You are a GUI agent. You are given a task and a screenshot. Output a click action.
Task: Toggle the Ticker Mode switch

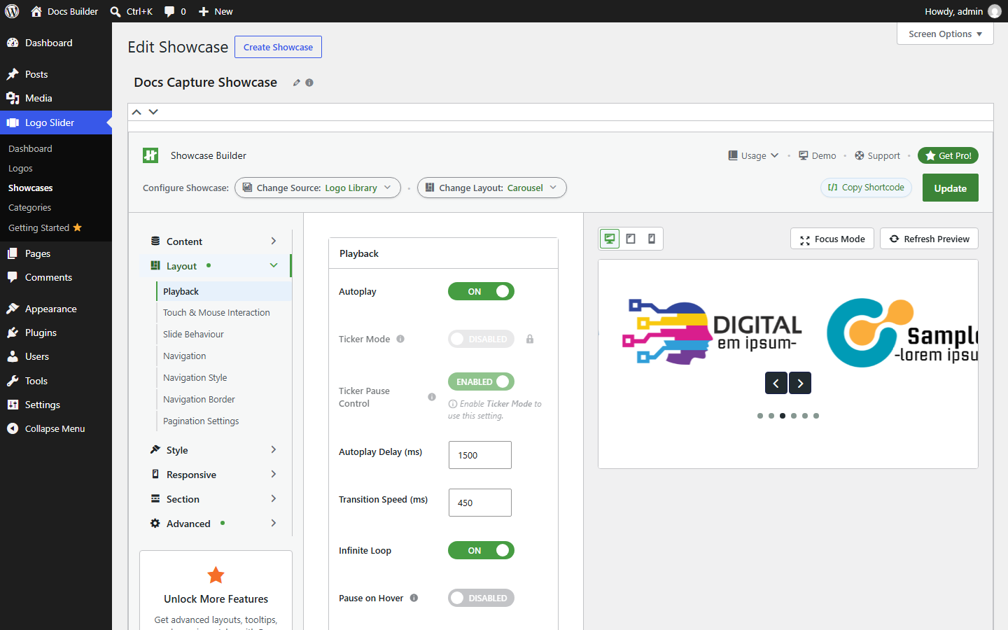coord(481,339)
